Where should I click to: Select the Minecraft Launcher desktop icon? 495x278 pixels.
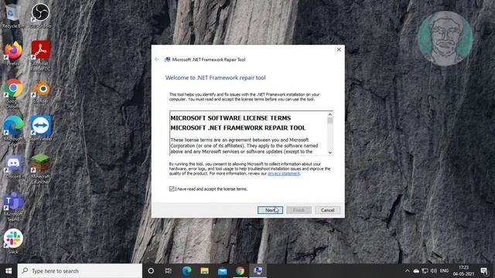point(40,168)
